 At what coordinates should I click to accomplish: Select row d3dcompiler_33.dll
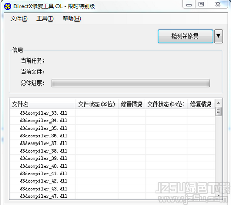pyautogui.click(x=112, y=113)
